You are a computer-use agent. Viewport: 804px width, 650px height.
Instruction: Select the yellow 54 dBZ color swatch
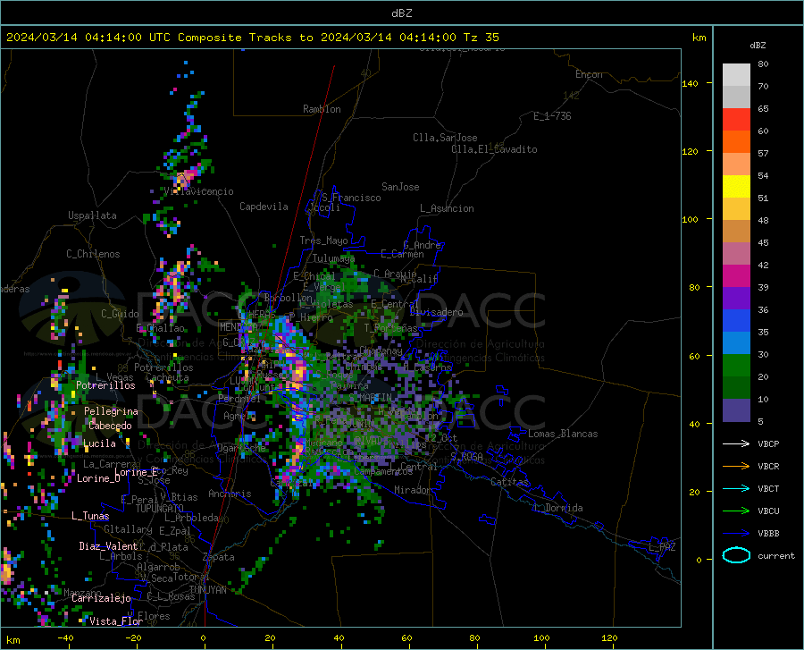736,186
